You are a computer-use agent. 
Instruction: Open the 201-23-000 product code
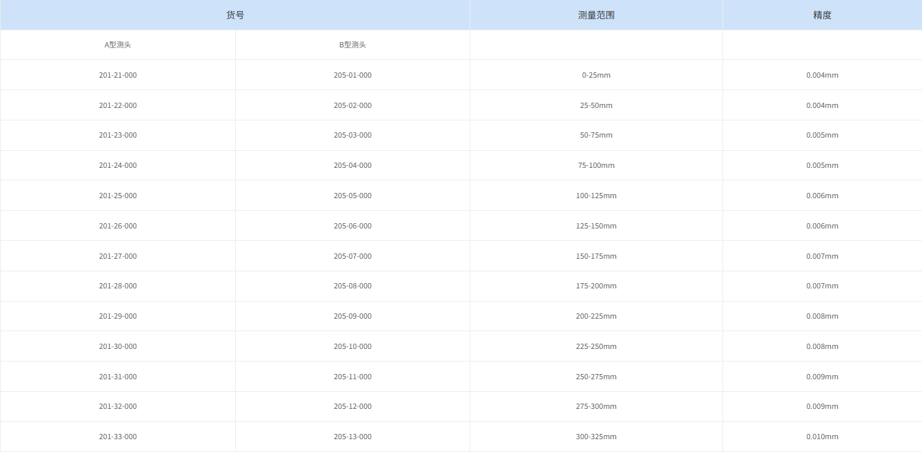[x=118, y=135]
